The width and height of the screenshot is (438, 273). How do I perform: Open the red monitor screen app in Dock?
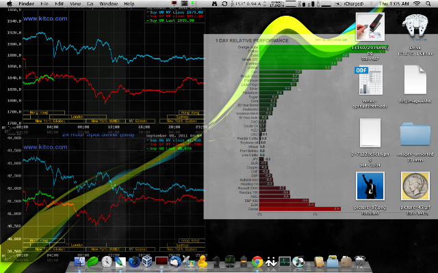162,262
